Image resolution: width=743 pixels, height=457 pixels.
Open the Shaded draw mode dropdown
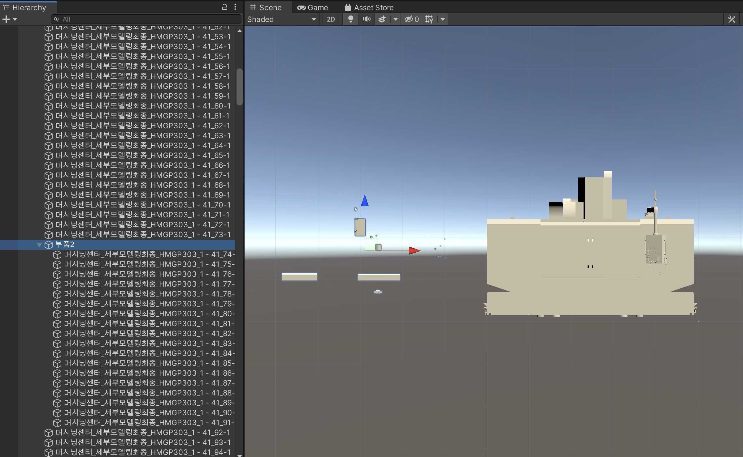pos(282,19)
